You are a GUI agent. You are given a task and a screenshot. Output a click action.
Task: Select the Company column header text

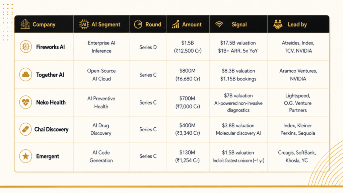pyautogui.click(x=44, y=24)
